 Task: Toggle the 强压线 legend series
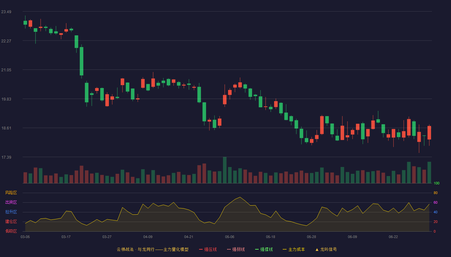(208, 249)
